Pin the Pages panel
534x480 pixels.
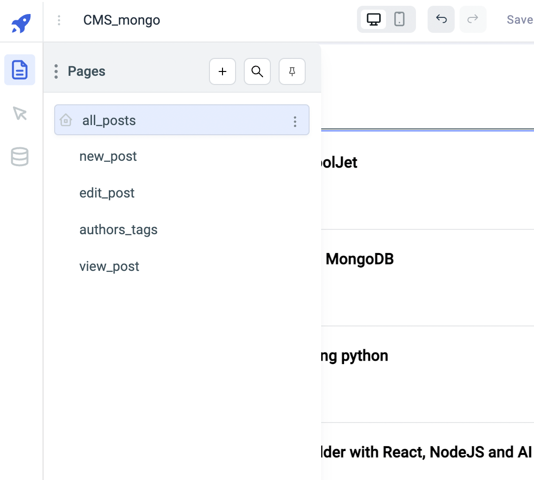click(292, 72)
